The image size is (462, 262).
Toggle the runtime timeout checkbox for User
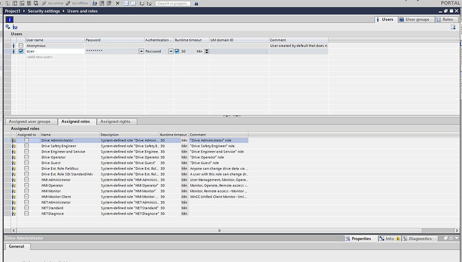click(x=177, y=51)
